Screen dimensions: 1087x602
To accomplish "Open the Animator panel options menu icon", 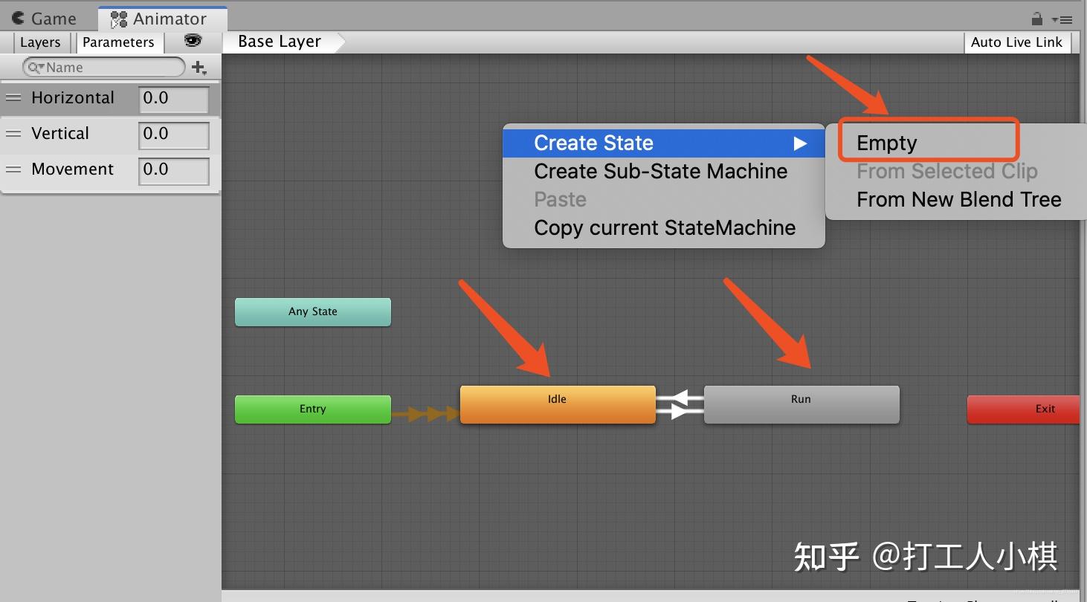I will click(x=1065, y=20).
